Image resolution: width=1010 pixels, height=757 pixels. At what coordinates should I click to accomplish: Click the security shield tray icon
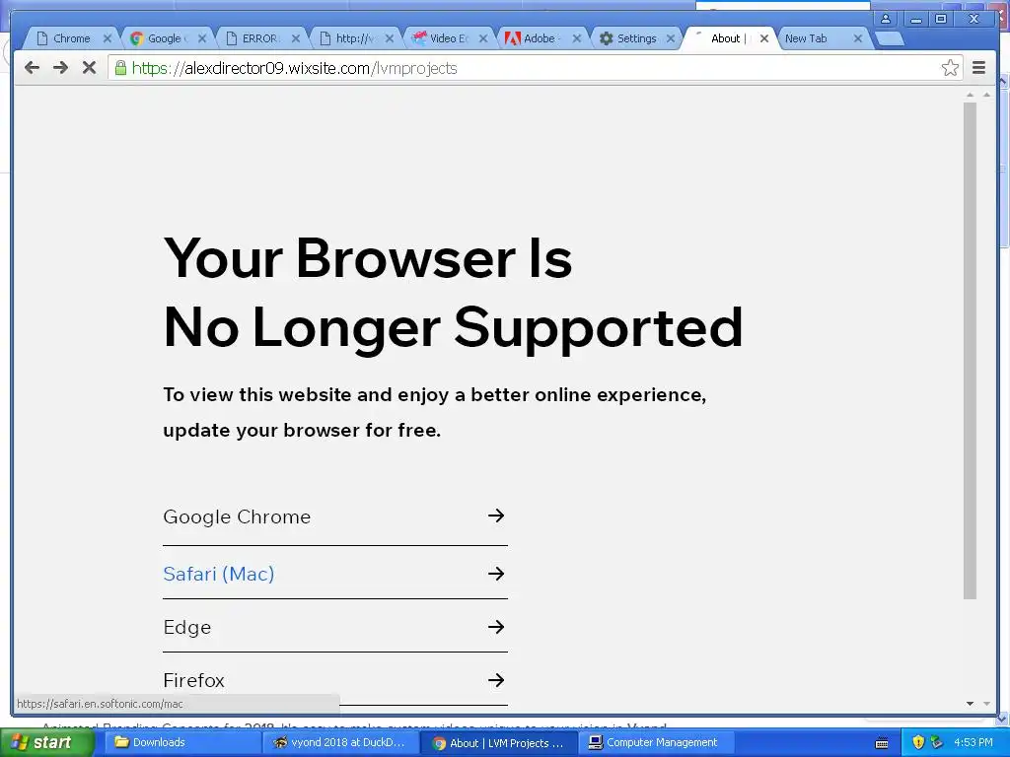918,742
